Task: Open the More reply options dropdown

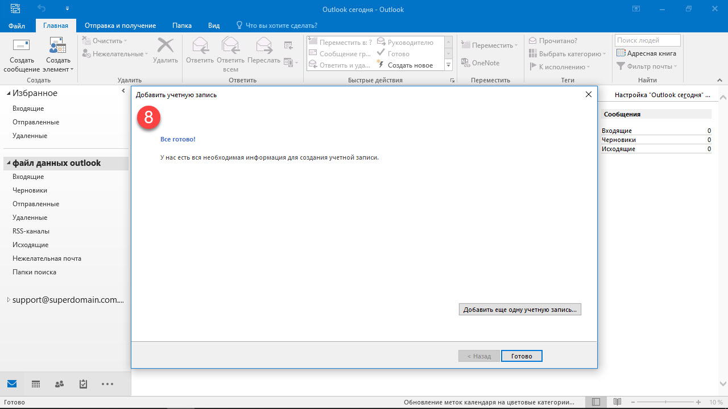Action: coord(291,62)
